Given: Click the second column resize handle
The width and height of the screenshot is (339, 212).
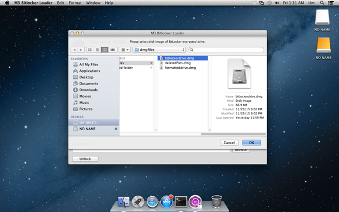Looking at the screenshot, I should tap(210, 130).
